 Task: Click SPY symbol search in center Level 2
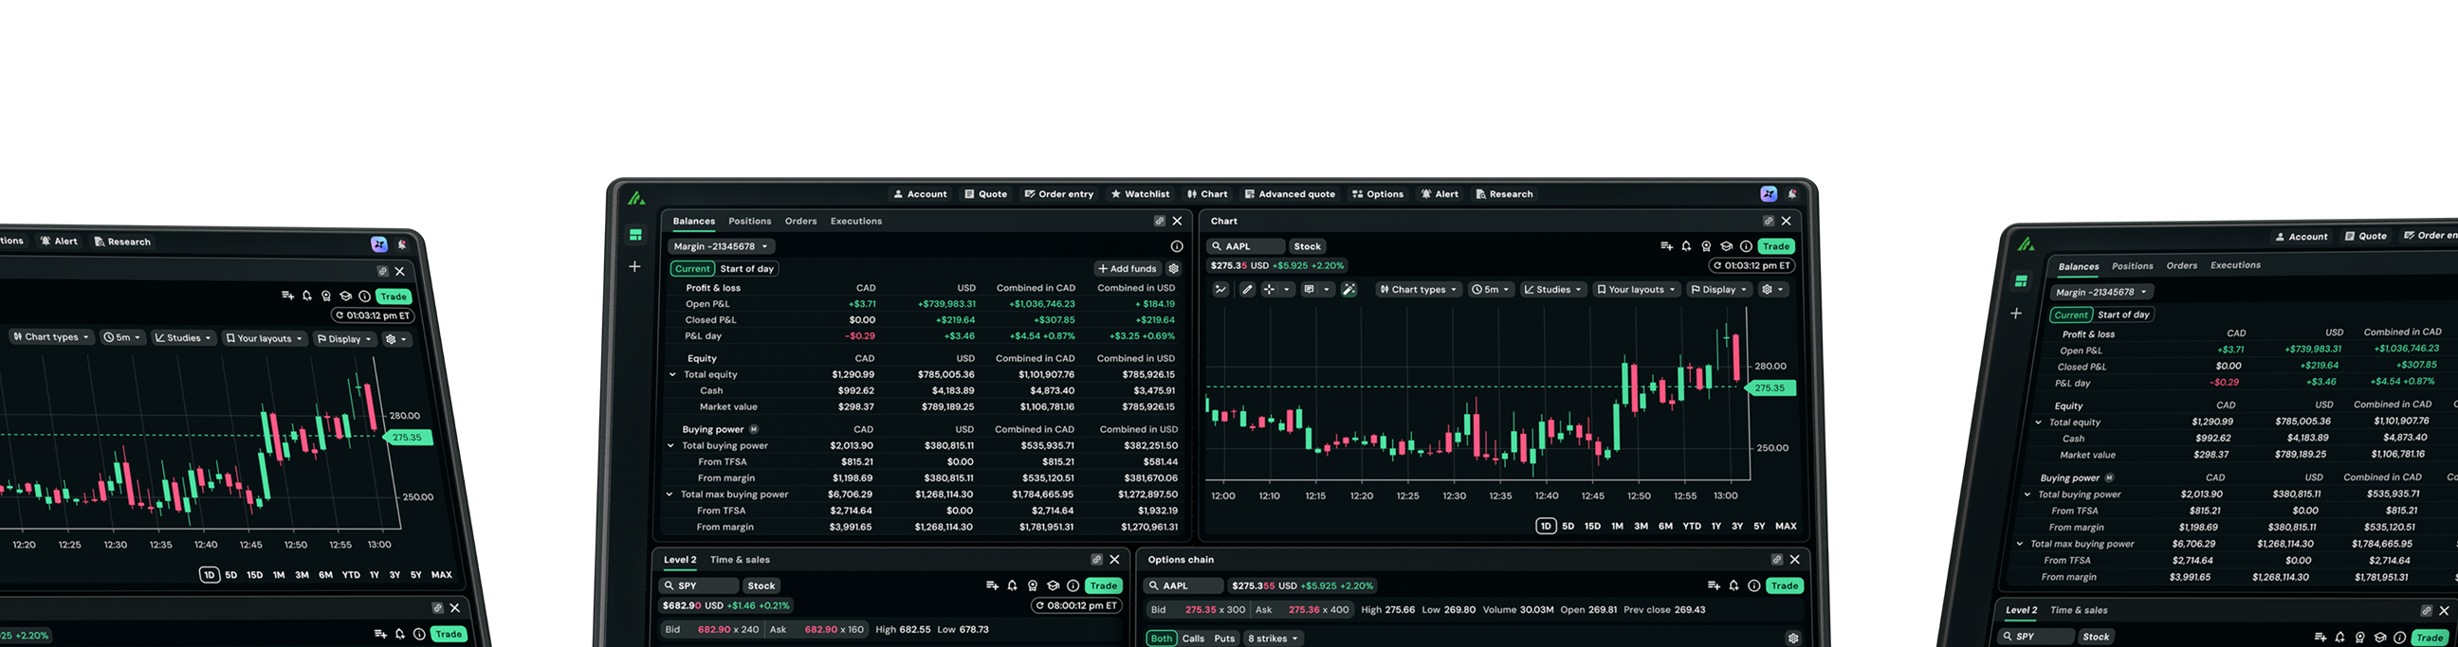point(699,586)
